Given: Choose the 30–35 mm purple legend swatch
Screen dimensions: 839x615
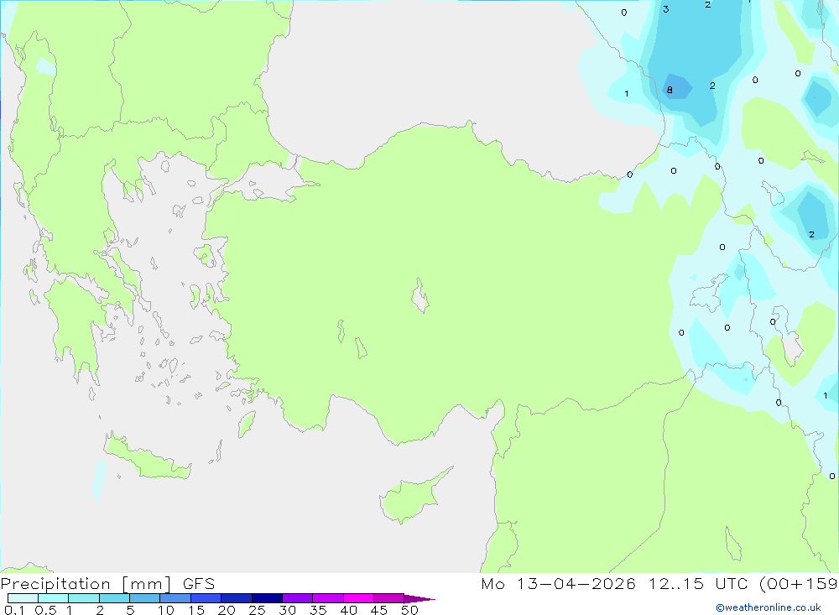Looking at the screenshot, I should click(x=298, y=598).
